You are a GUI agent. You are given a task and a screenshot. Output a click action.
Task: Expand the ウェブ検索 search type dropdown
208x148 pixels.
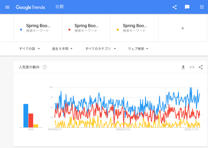[x=138, y=49]
